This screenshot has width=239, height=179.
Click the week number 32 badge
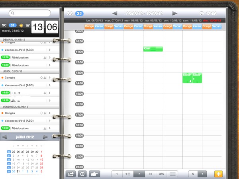[x=79, y=13]
